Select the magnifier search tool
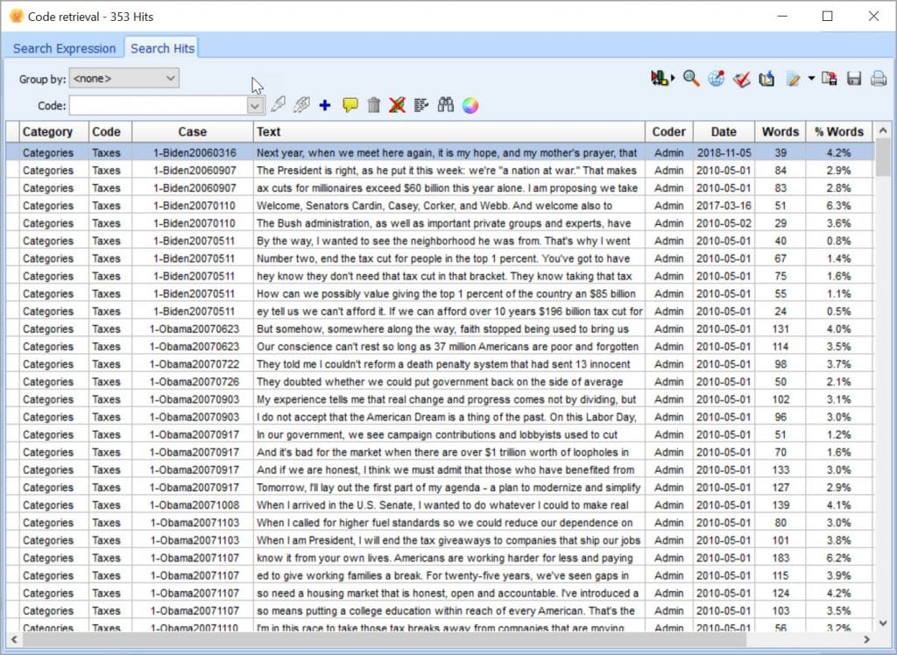 click(x=690, y=79)
